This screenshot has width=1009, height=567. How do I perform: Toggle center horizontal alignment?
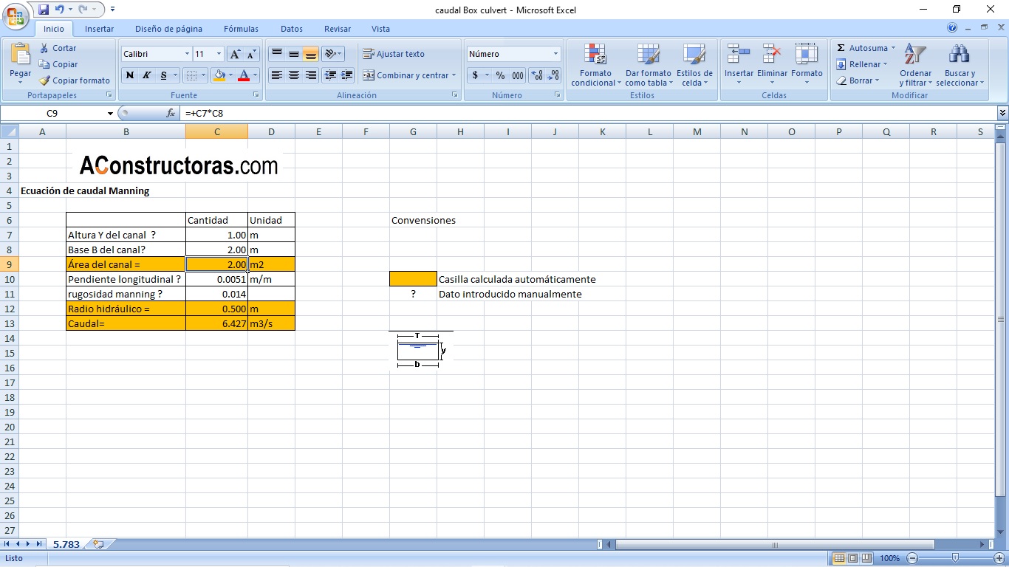coord(294,75)
